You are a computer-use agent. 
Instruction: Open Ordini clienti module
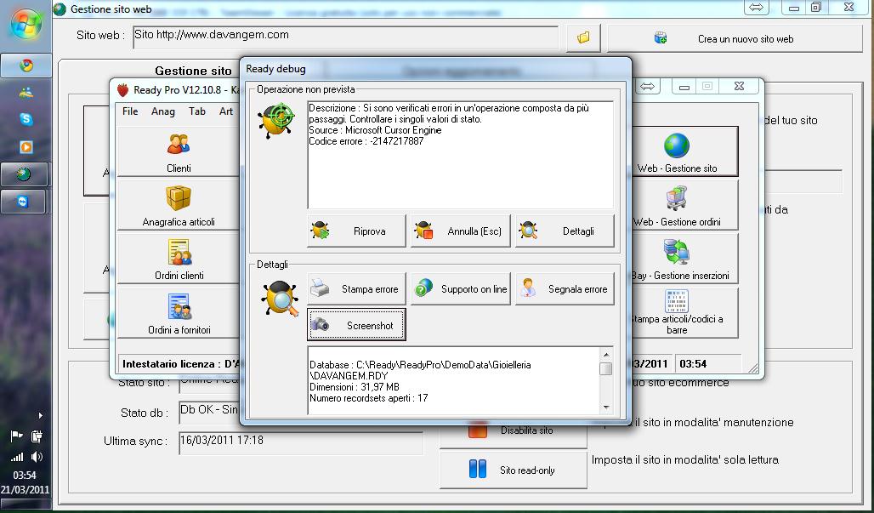point(179,259)
